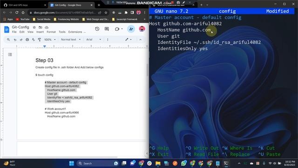Open the editing mode pencil dropdown
Viewport: 298px width, 168px height.
point(129,39)
